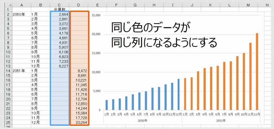Click the chart's 15,000 axis label
Screen dimensions: 274x129
(x=96, y=53)
